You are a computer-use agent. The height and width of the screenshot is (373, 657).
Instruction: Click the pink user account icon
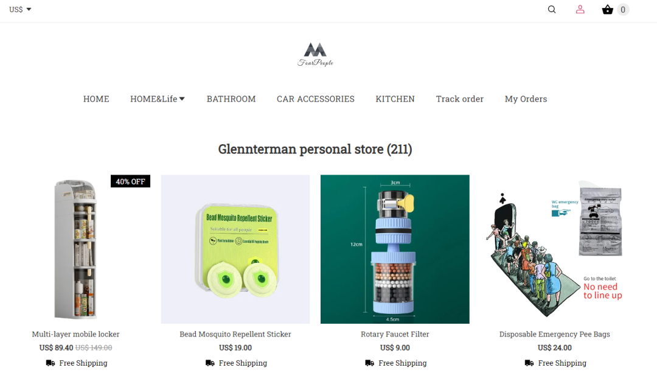[x=580, y=9]
